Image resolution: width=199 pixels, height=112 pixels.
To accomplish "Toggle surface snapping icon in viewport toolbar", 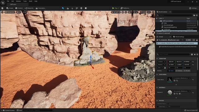I will coord(126,12).
